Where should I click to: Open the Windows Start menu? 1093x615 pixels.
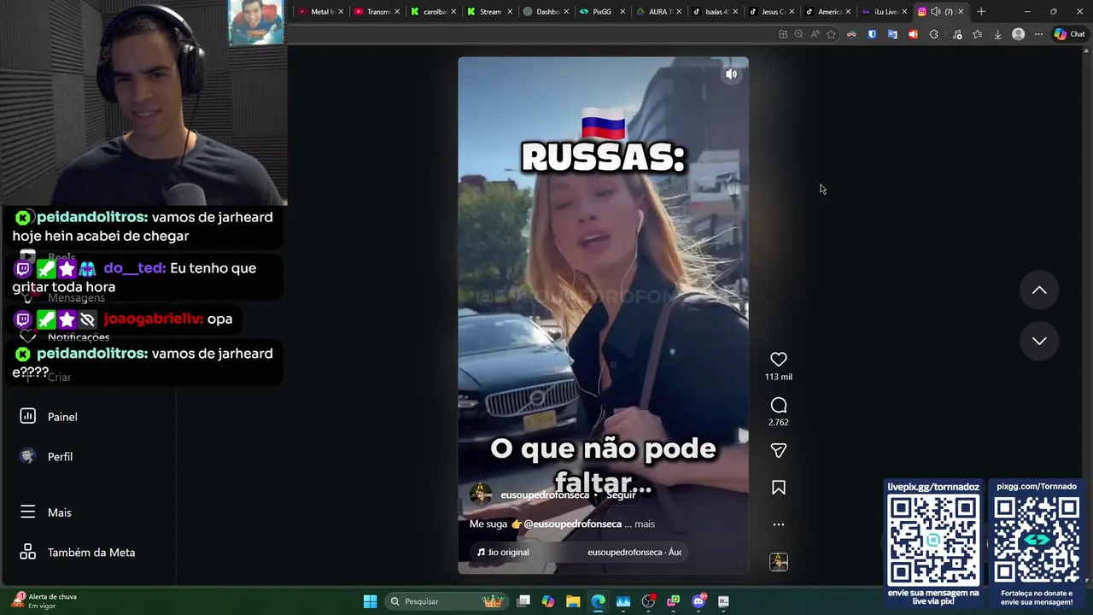[370, 601]
